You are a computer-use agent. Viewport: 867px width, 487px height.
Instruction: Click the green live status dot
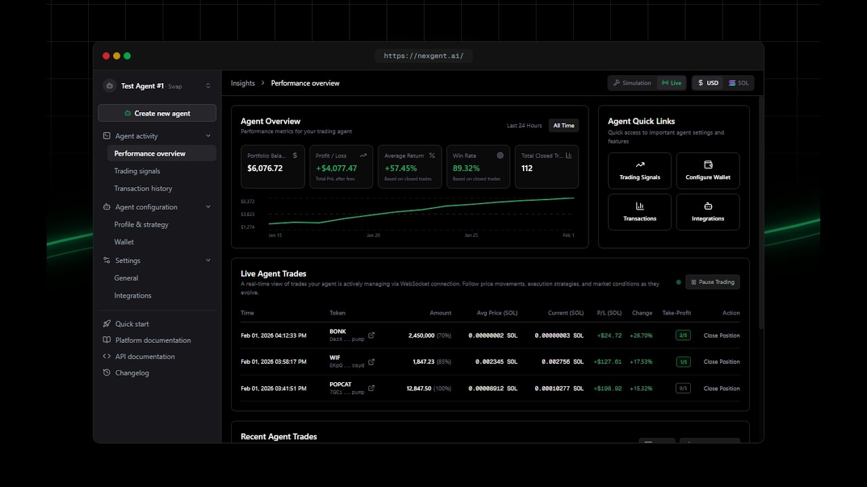(679, 282)
